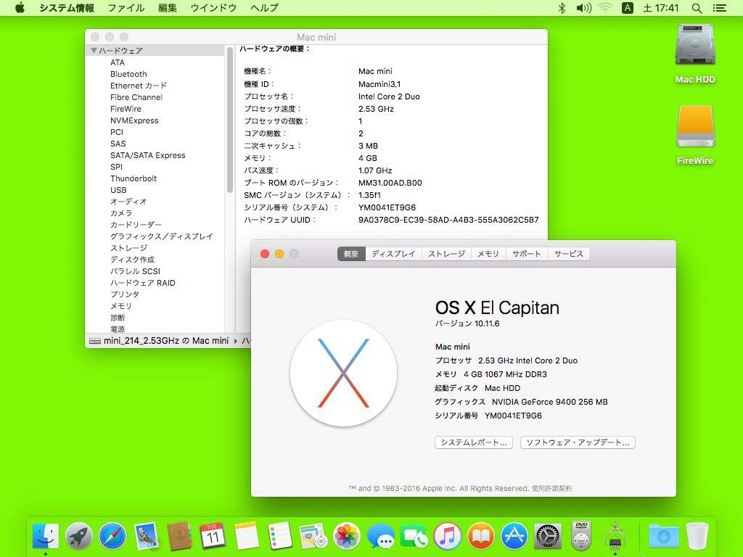Open Calendar icon showing 11
This screenshot has width=743, height=557.
213,536
